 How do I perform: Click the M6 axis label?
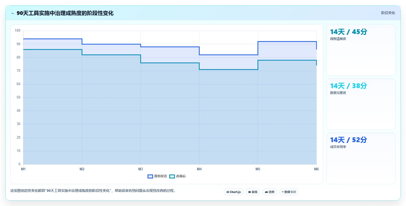(x=316, y=169)
